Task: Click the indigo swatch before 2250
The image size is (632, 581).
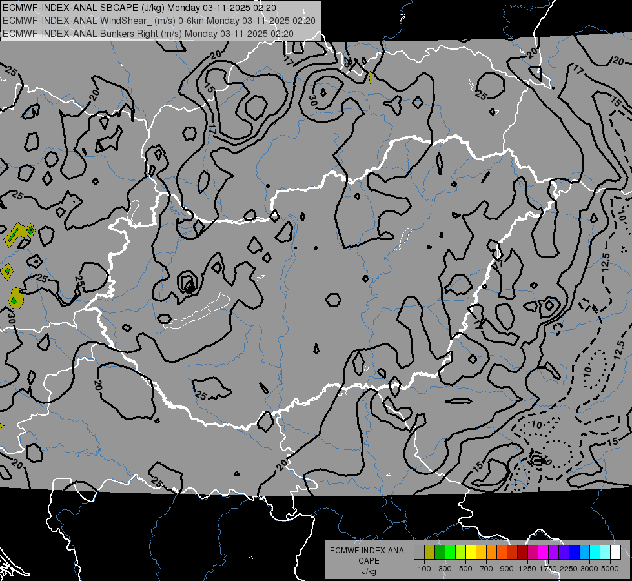Action: (564, 552)
